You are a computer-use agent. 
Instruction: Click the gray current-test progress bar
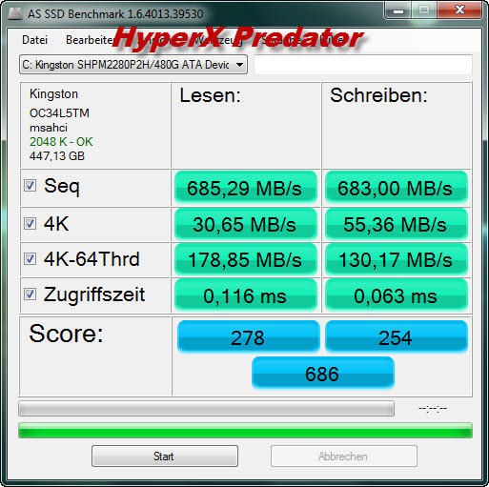[206, 409]
